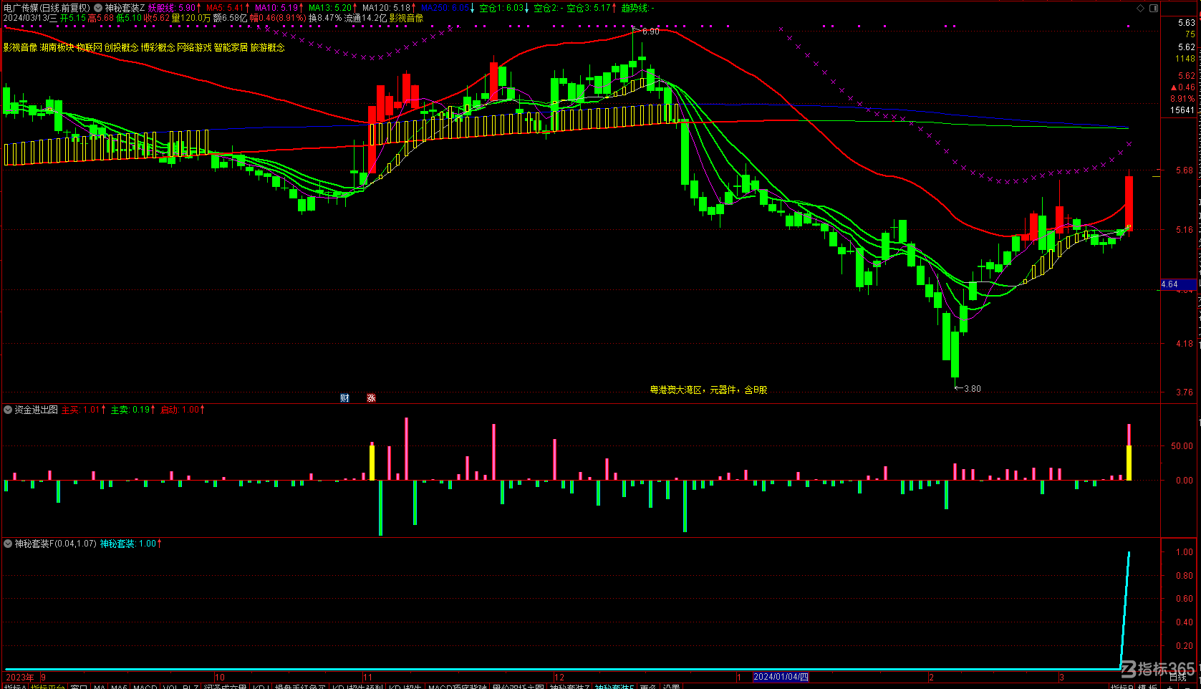Click the diamond icon at top right
1201x689 pixels.
[1141, 8]
